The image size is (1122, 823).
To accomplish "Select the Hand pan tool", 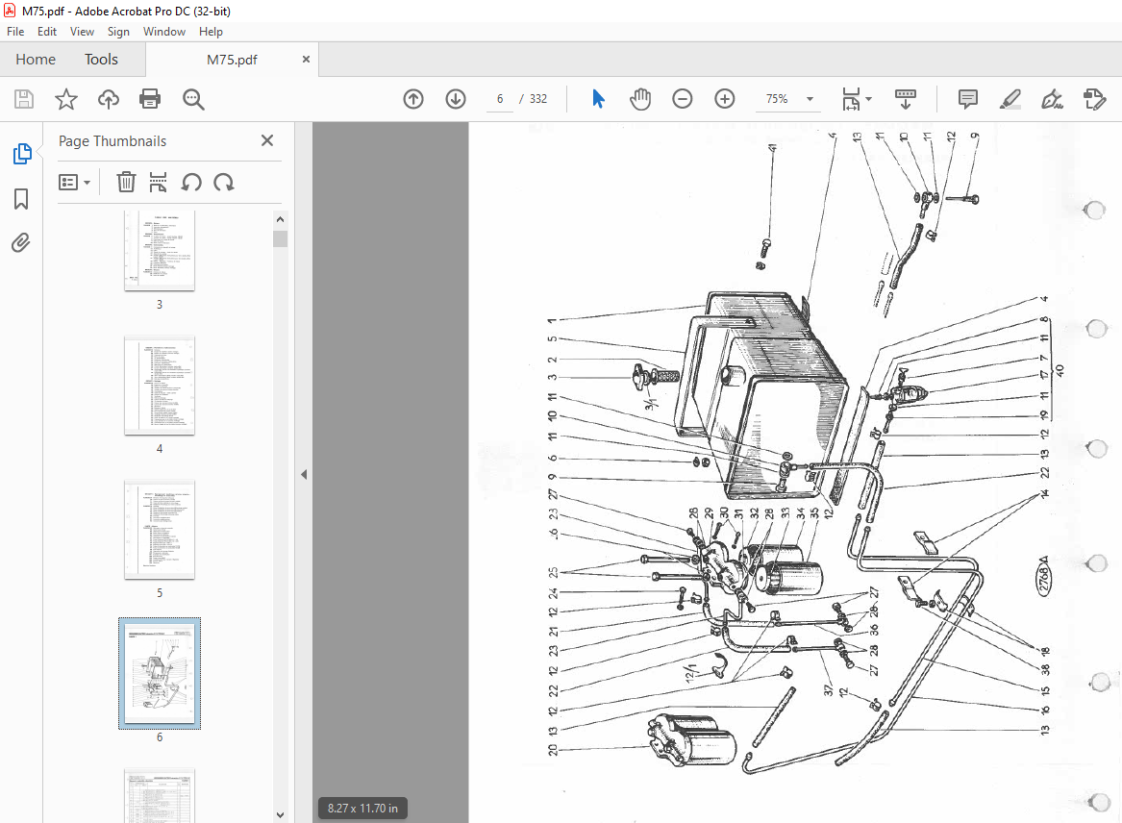I will click(x=640, y=99).
